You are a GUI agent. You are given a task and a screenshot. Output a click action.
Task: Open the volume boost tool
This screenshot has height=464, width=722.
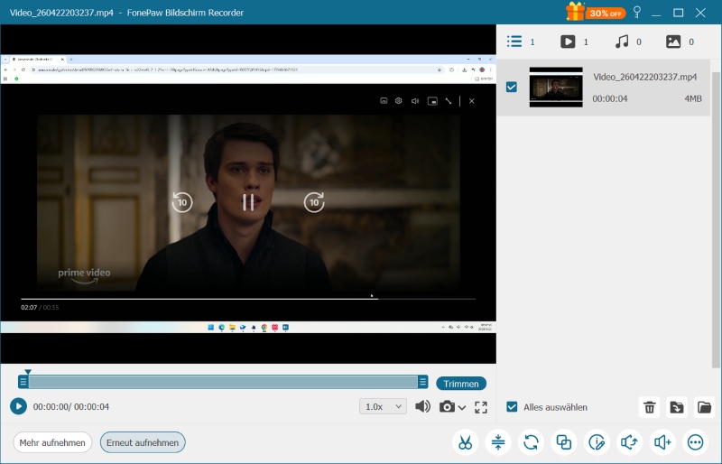(662, 442)
